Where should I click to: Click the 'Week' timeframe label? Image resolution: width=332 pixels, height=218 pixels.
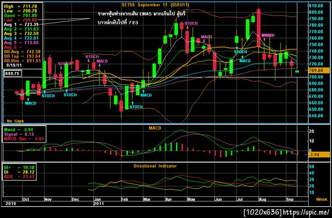click(x=321, y=199)
